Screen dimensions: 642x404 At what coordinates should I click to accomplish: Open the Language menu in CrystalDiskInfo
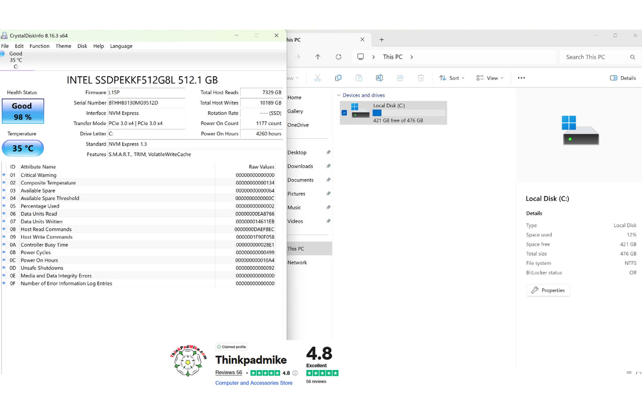(x=121, y=46)
